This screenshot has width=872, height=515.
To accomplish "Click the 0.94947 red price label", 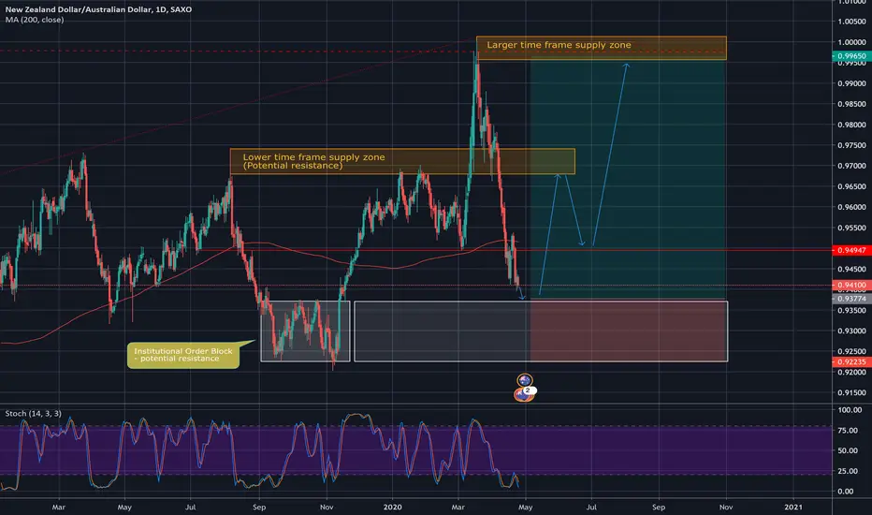I will tap(850, 251).
